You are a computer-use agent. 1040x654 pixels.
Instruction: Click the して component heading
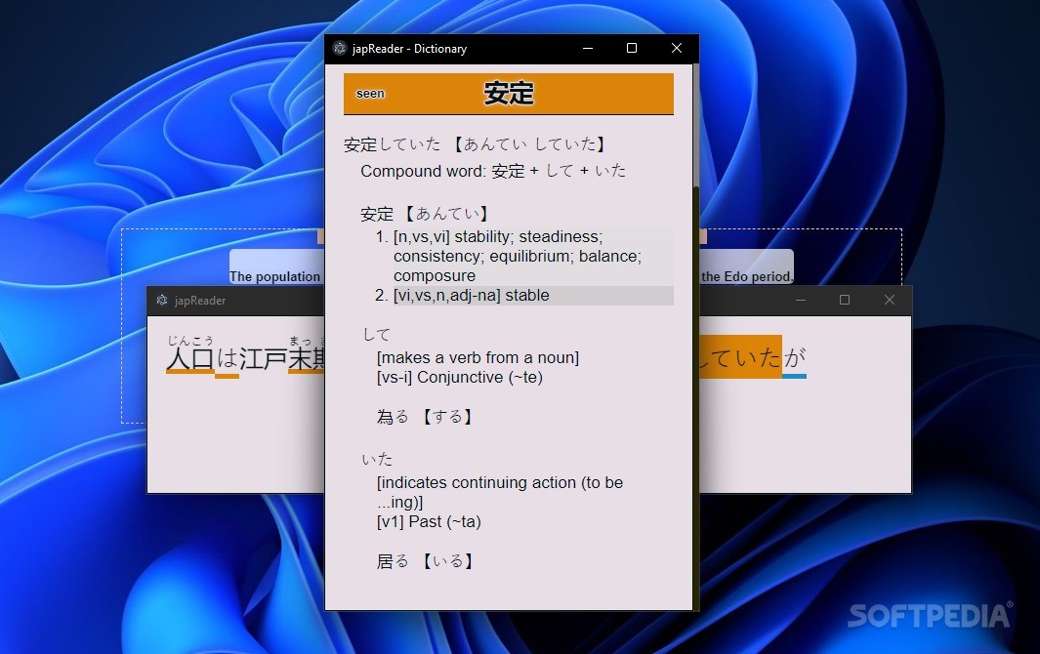pos(377,334)
